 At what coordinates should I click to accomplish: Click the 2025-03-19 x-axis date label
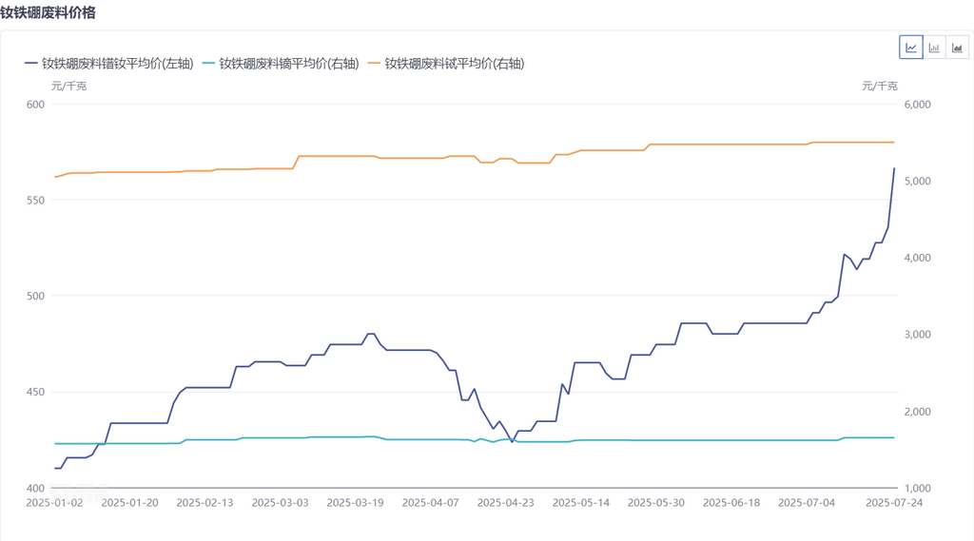click(x=356, y=503)
